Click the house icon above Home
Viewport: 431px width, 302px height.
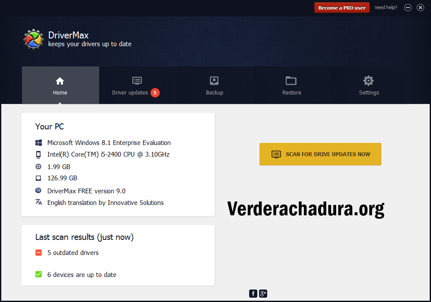pos(60,81)
